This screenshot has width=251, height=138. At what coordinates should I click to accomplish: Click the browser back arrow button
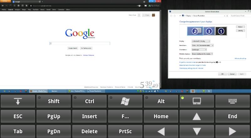click(3, 6)
